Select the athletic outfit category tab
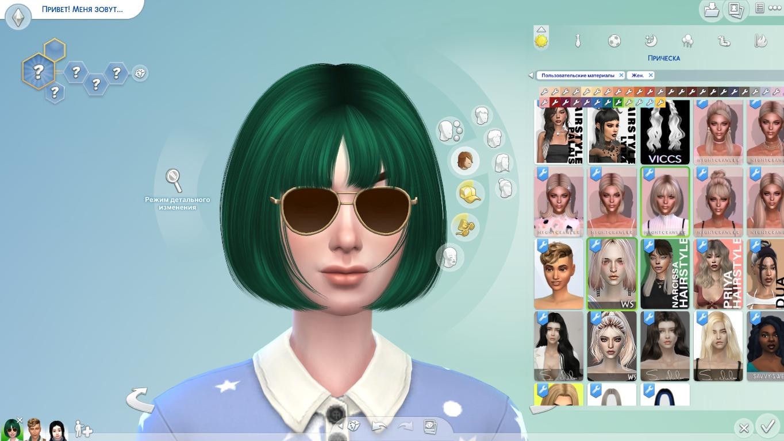 614,41
